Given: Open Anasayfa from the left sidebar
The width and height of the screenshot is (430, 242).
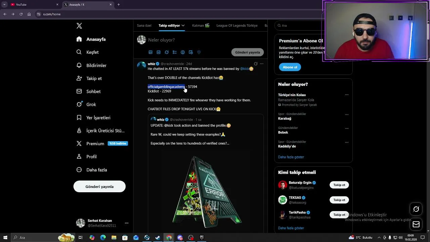Looking at the screenshot, I should pos(91,39).
